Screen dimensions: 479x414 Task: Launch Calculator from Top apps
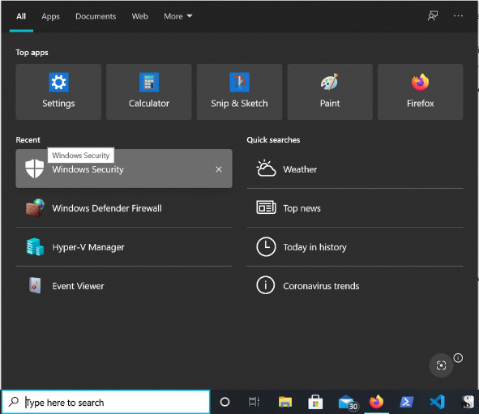[149, 92]
